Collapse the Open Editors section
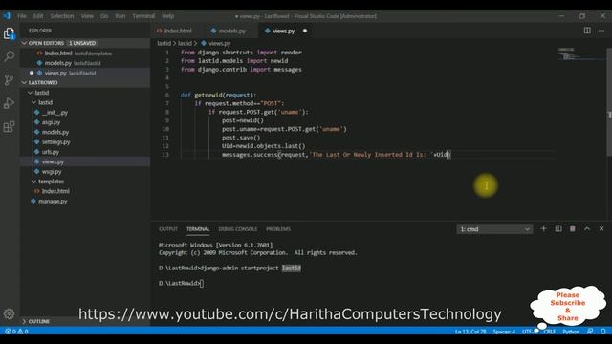The width and height of the screenshot is (612, 344). 24,43
